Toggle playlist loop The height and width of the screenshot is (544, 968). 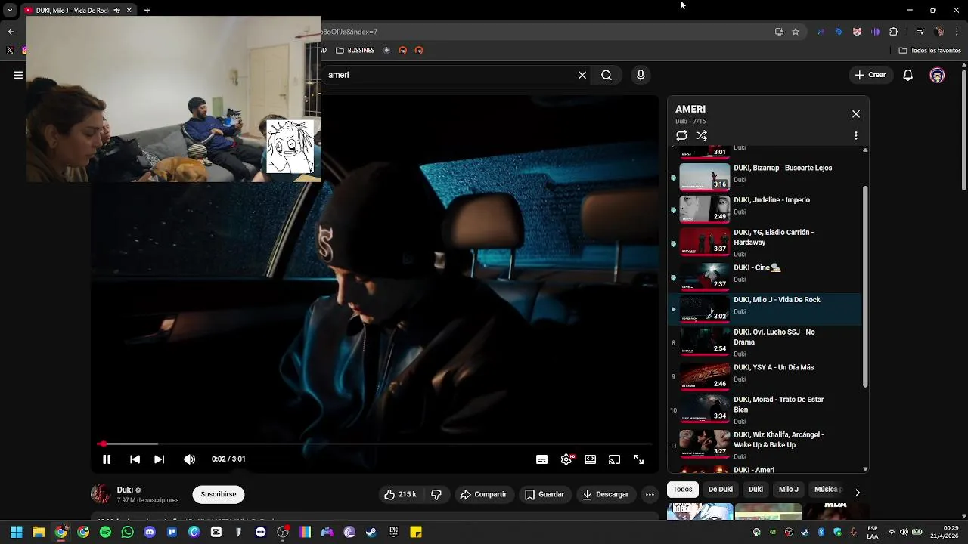click(x=681, y=136)
